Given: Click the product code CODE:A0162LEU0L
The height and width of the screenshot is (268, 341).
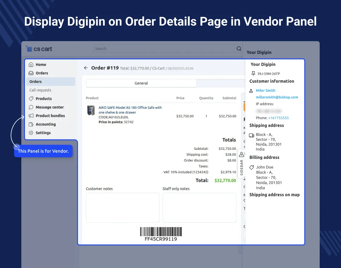Looking at the screenshot, I should pyautogui.click(x=114, y=117).
